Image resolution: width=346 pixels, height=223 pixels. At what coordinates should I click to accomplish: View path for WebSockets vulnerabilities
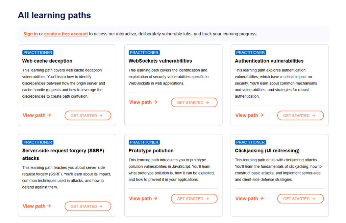tap(143, 102)
